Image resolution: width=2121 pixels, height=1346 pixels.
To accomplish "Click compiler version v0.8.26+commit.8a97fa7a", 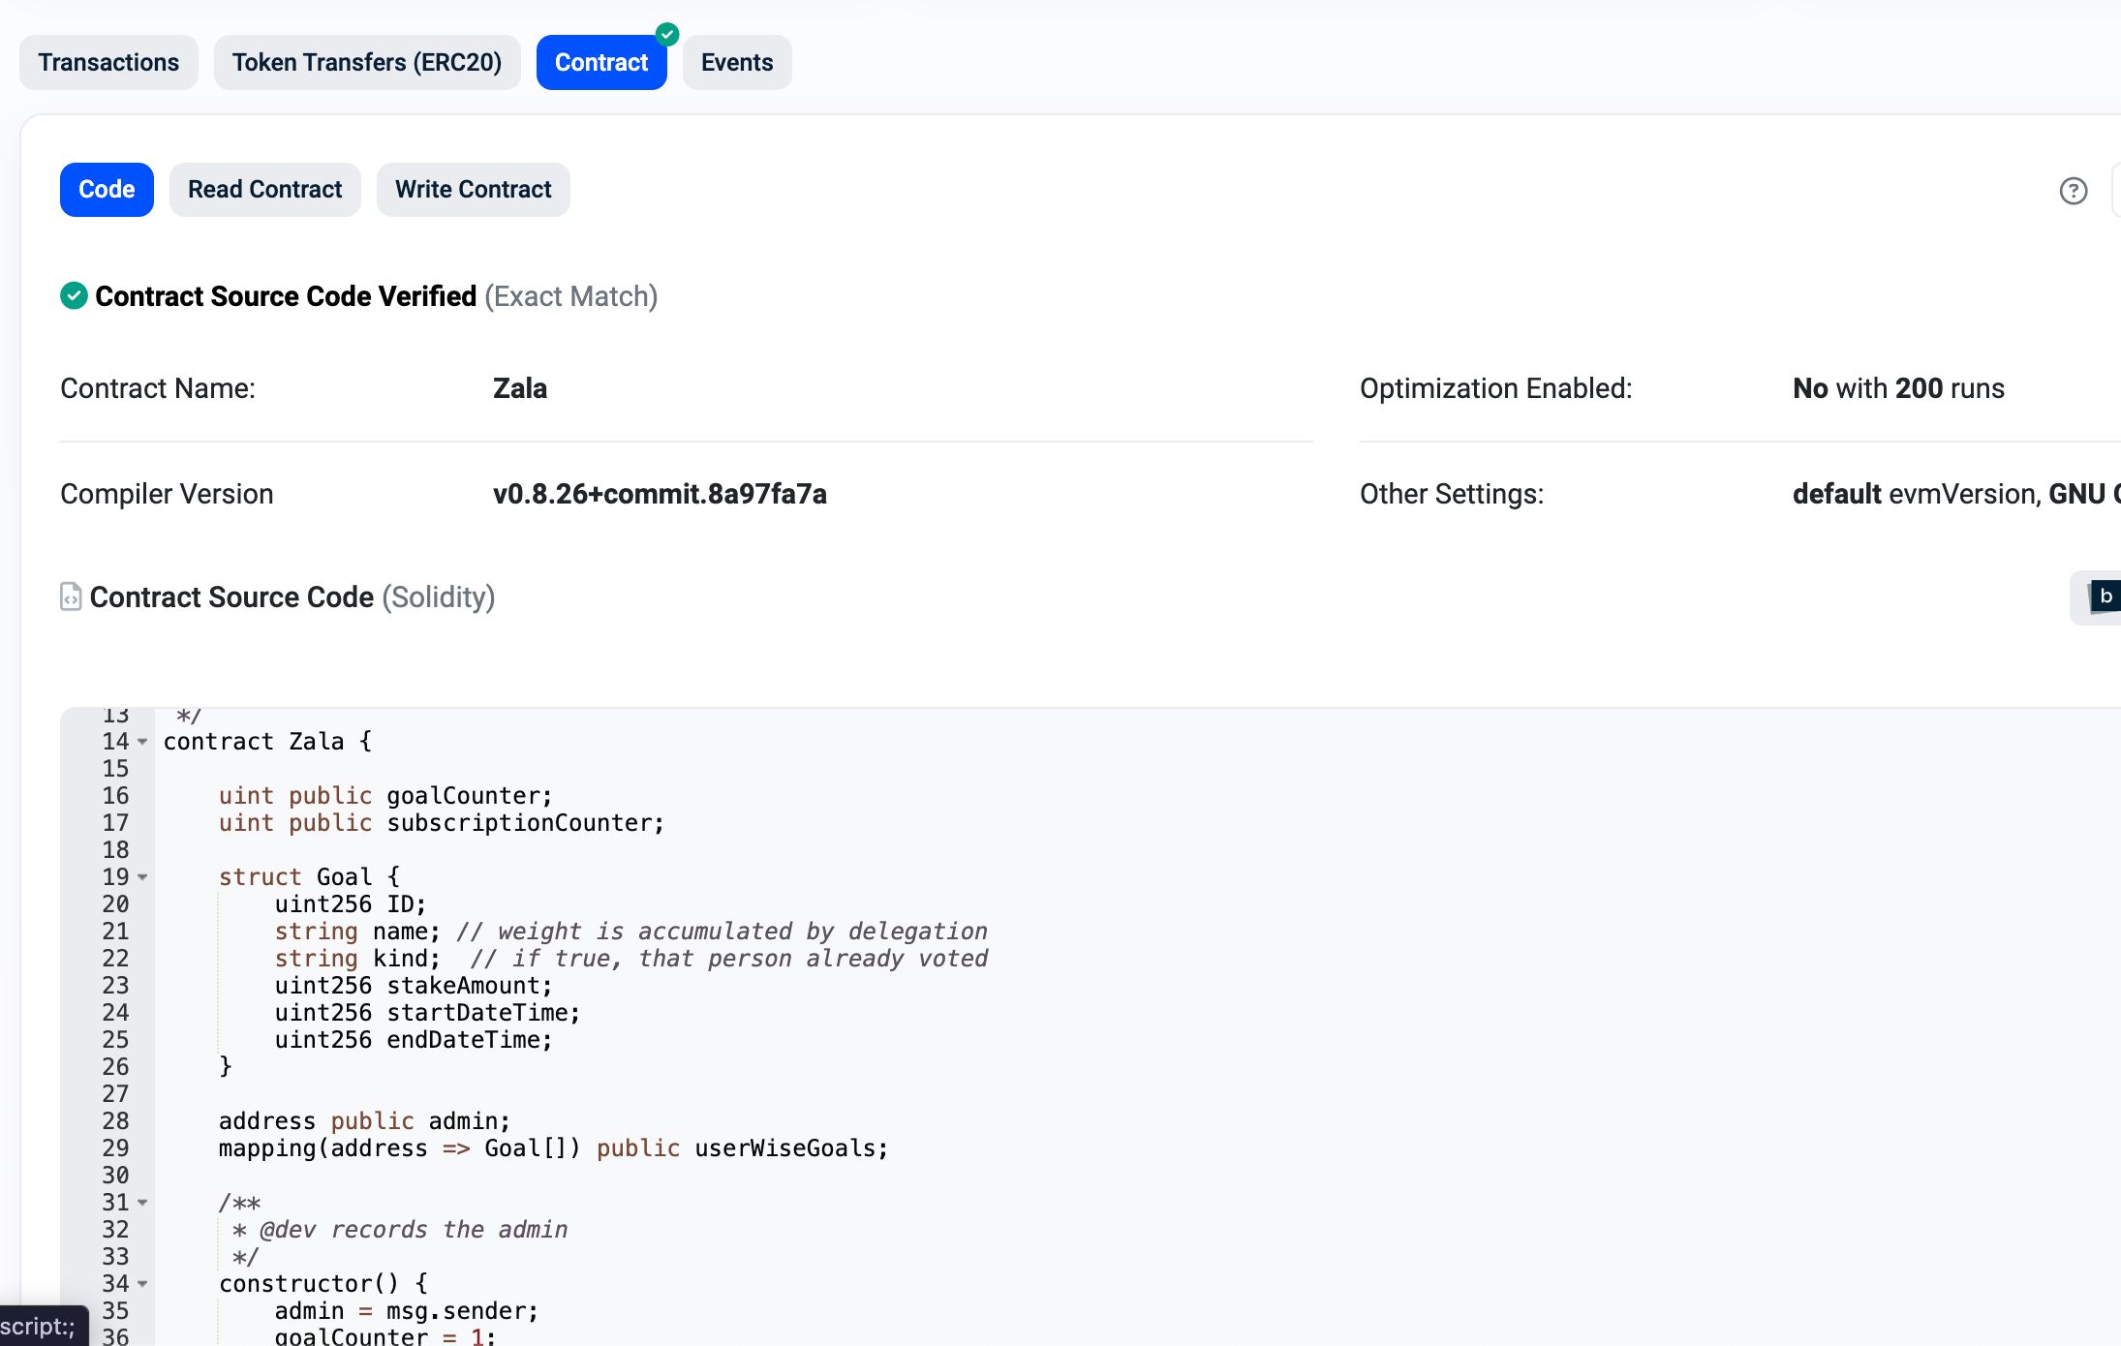I will coord(660,494).
